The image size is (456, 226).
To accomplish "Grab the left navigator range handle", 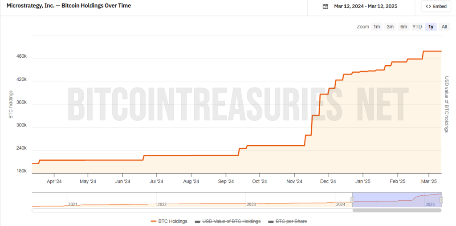I will pos(352,200).
